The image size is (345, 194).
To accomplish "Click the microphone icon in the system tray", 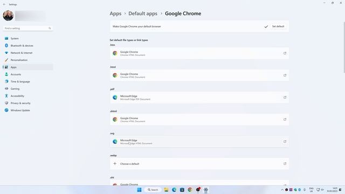I will coord(305,190).
